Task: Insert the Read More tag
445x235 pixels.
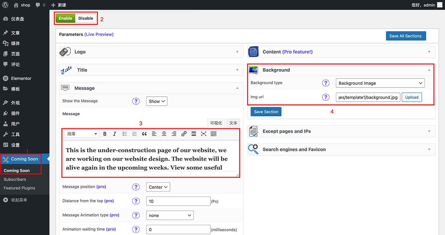Action: [x=194, y=134]
